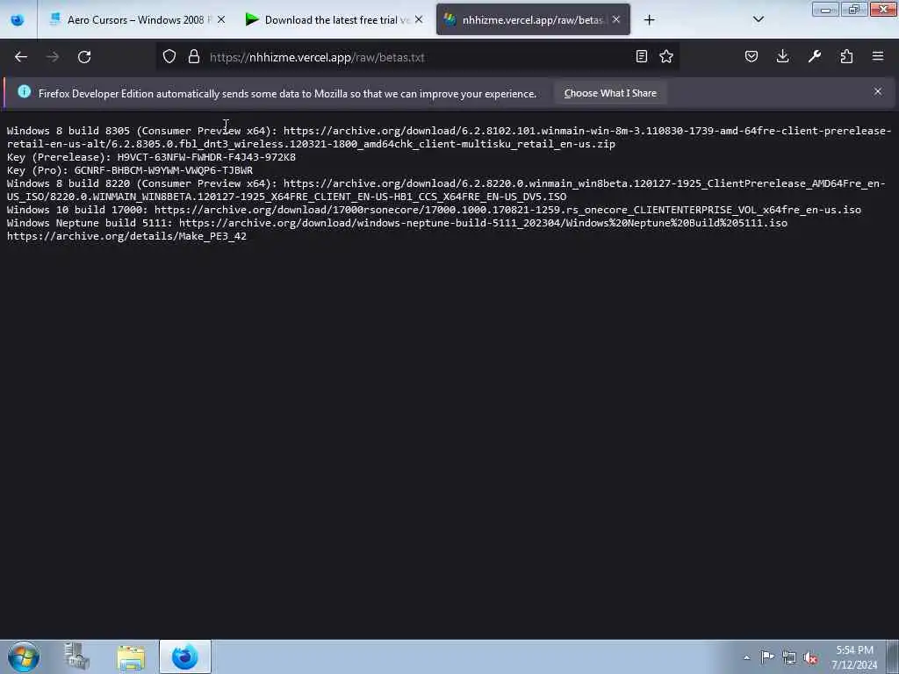The height and width of the screenshot is (674, 899).
Task: Minimize the Firefox window
Action: [825, 9]
